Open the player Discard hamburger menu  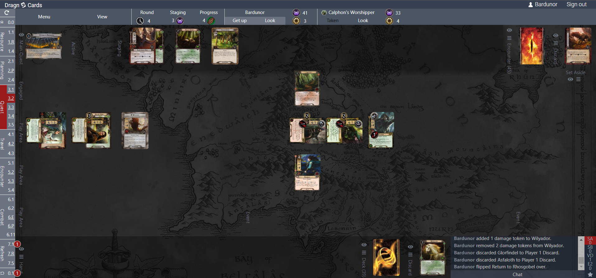pyautogui.click(x=411, y=254)
